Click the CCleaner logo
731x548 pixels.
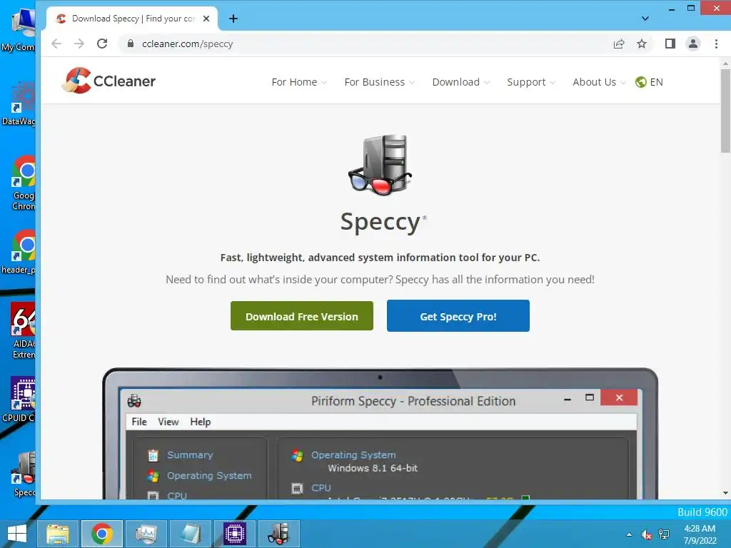(x=109, y=81)
